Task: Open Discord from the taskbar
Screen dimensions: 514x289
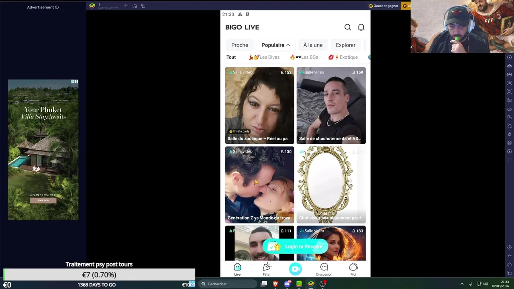Action: pyautogui.click(x=287, y=284)
